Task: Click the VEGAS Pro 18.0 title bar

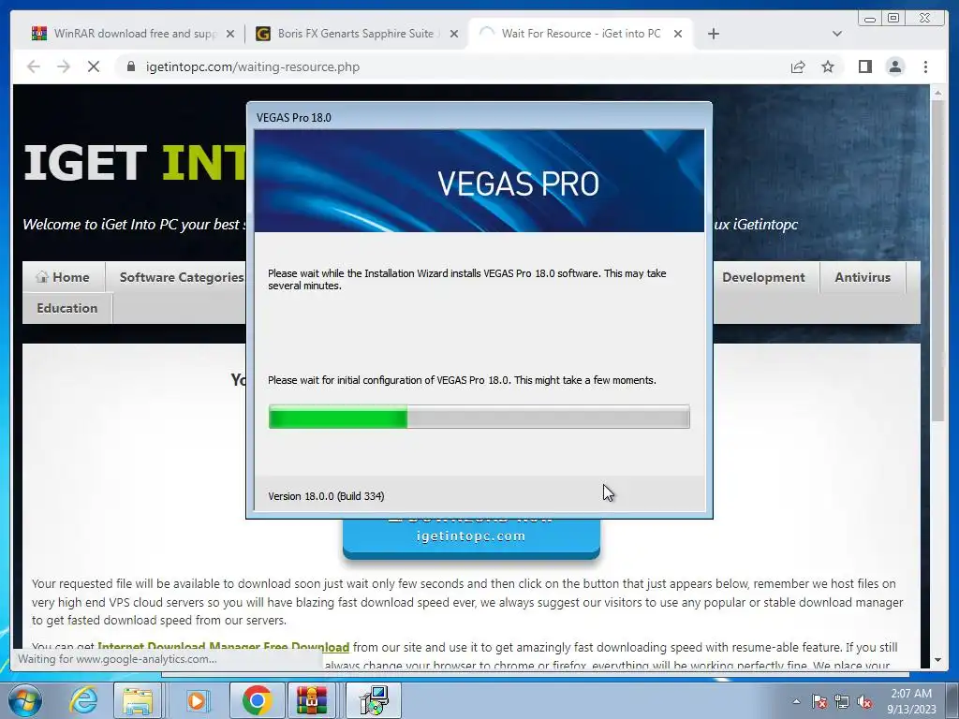Action: coord(479,117)
